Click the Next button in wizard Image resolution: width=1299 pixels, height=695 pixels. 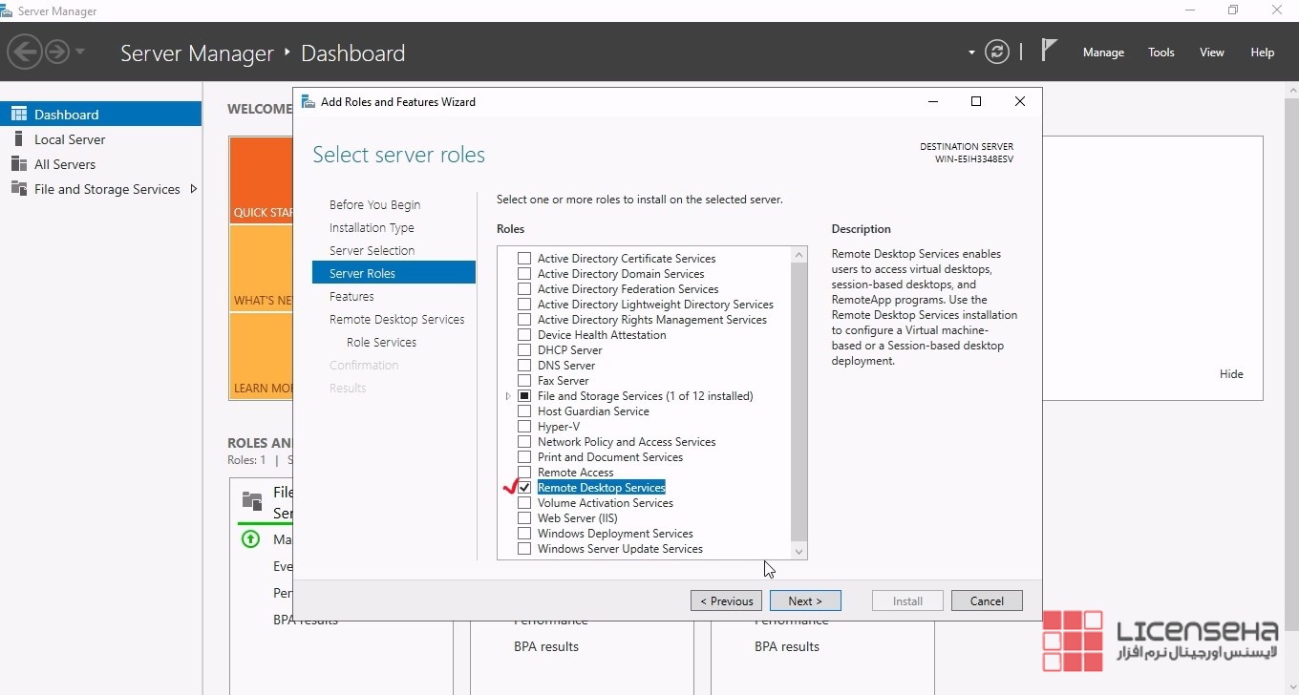(x=805, y=600)
